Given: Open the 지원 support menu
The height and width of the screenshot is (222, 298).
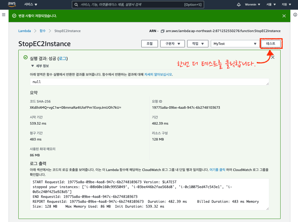Looking at the screenshot, I should pos(286,5).
